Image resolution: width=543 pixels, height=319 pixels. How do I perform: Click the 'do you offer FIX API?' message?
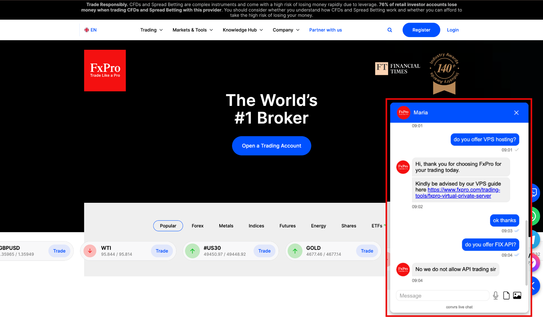click(491, 245)
